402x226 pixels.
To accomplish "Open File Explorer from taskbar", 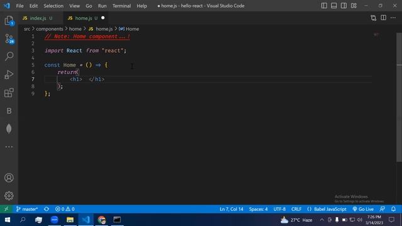I will point(70,220).
